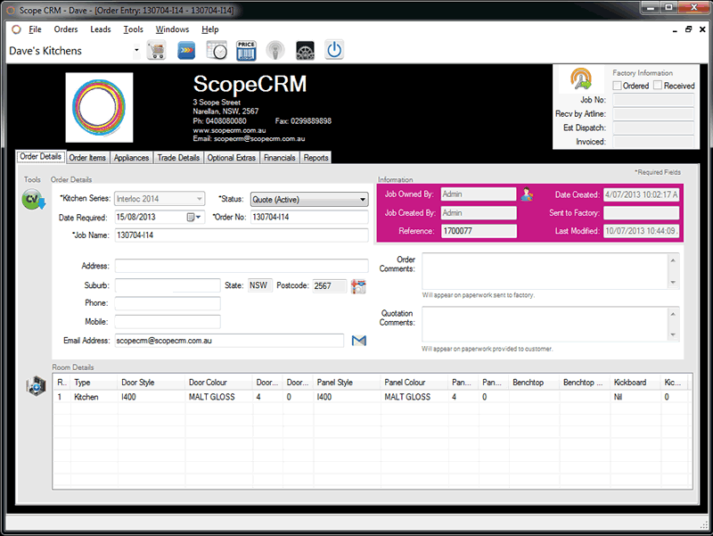
Task: Expand the Status dropdown
Action: (x=362, y=200)
